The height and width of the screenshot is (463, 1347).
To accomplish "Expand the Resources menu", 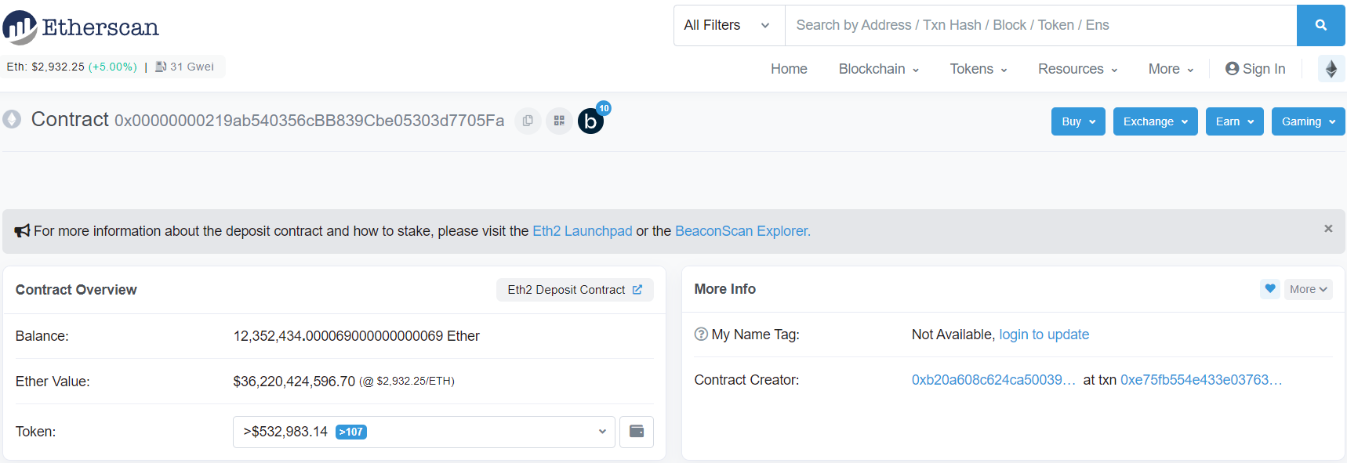I will click(1078, 69).
